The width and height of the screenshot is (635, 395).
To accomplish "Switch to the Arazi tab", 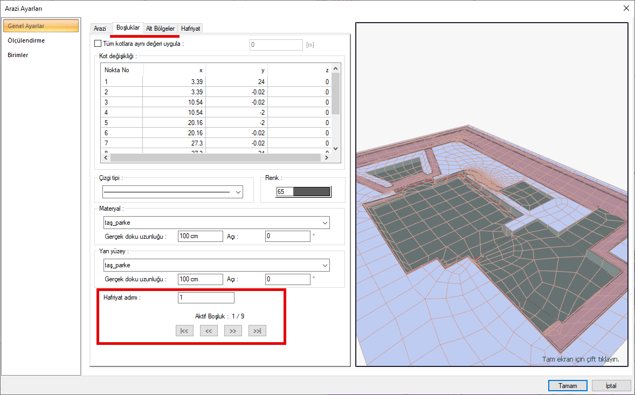I will [x=100, y=29].
